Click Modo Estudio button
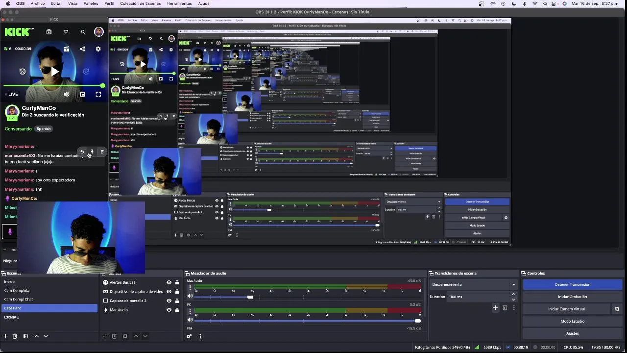Image resolution: width=627 pixels, height=353 pixels. [x=572, y=321]
